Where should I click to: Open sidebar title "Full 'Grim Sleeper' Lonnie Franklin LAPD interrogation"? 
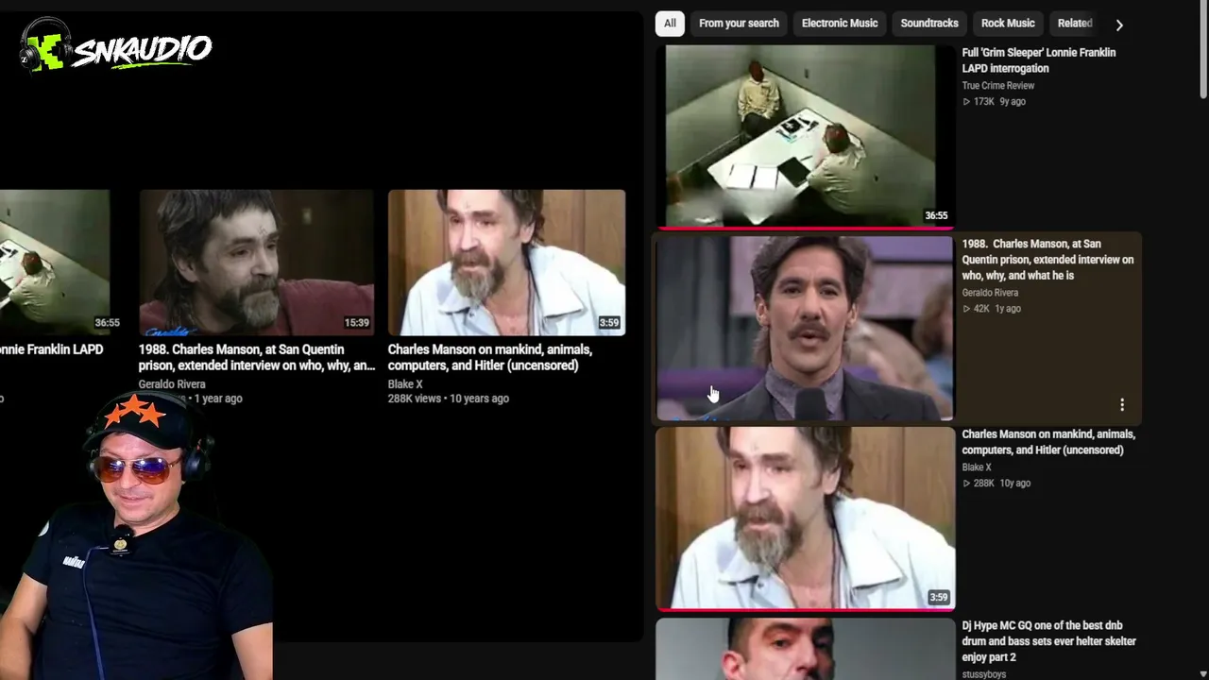click(x=1039, y=60)
